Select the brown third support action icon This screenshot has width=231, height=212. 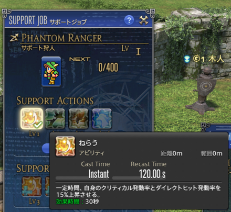pyautogui.click(x=78, y=118)
